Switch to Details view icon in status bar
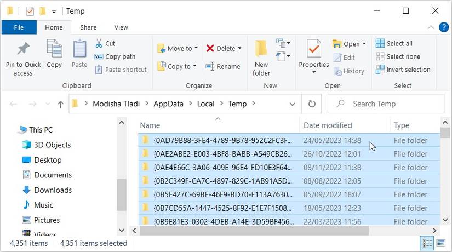The image size is (452, 252). [x=427, y=244]
